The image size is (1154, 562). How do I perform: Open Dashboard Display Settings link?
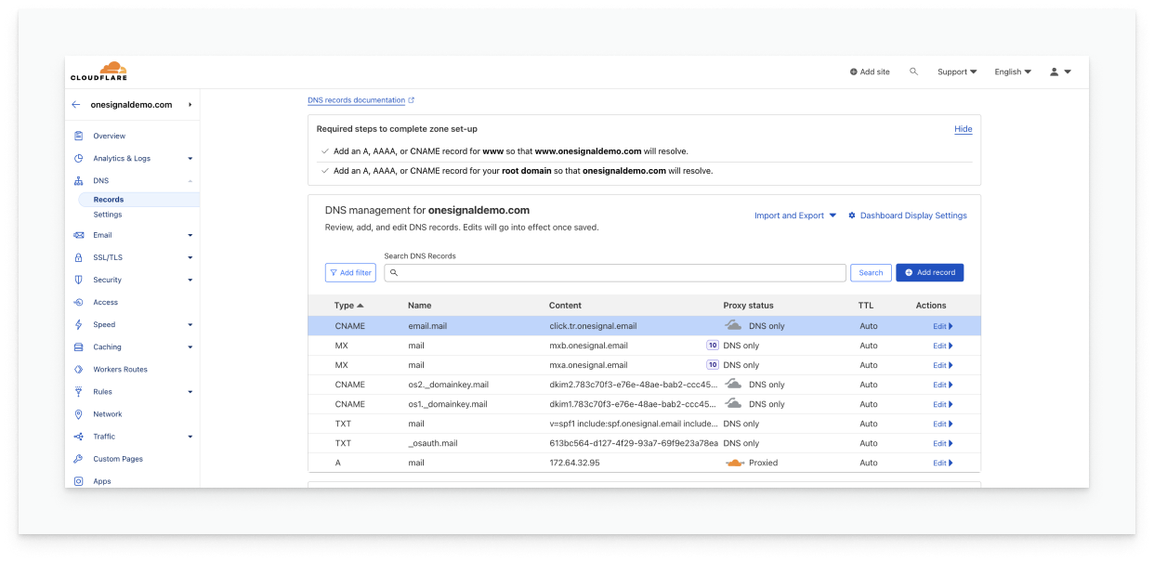point(913,216)
